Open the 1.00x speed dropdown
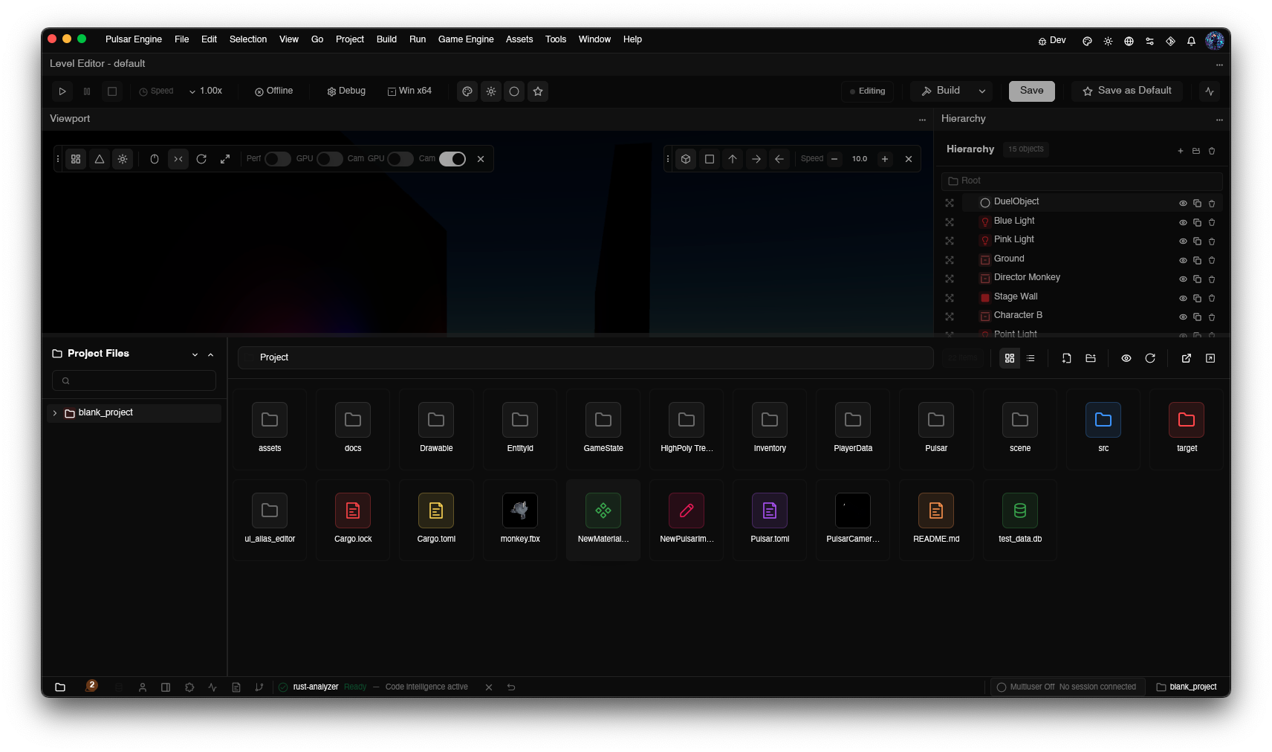 click(x=206, y=91)
